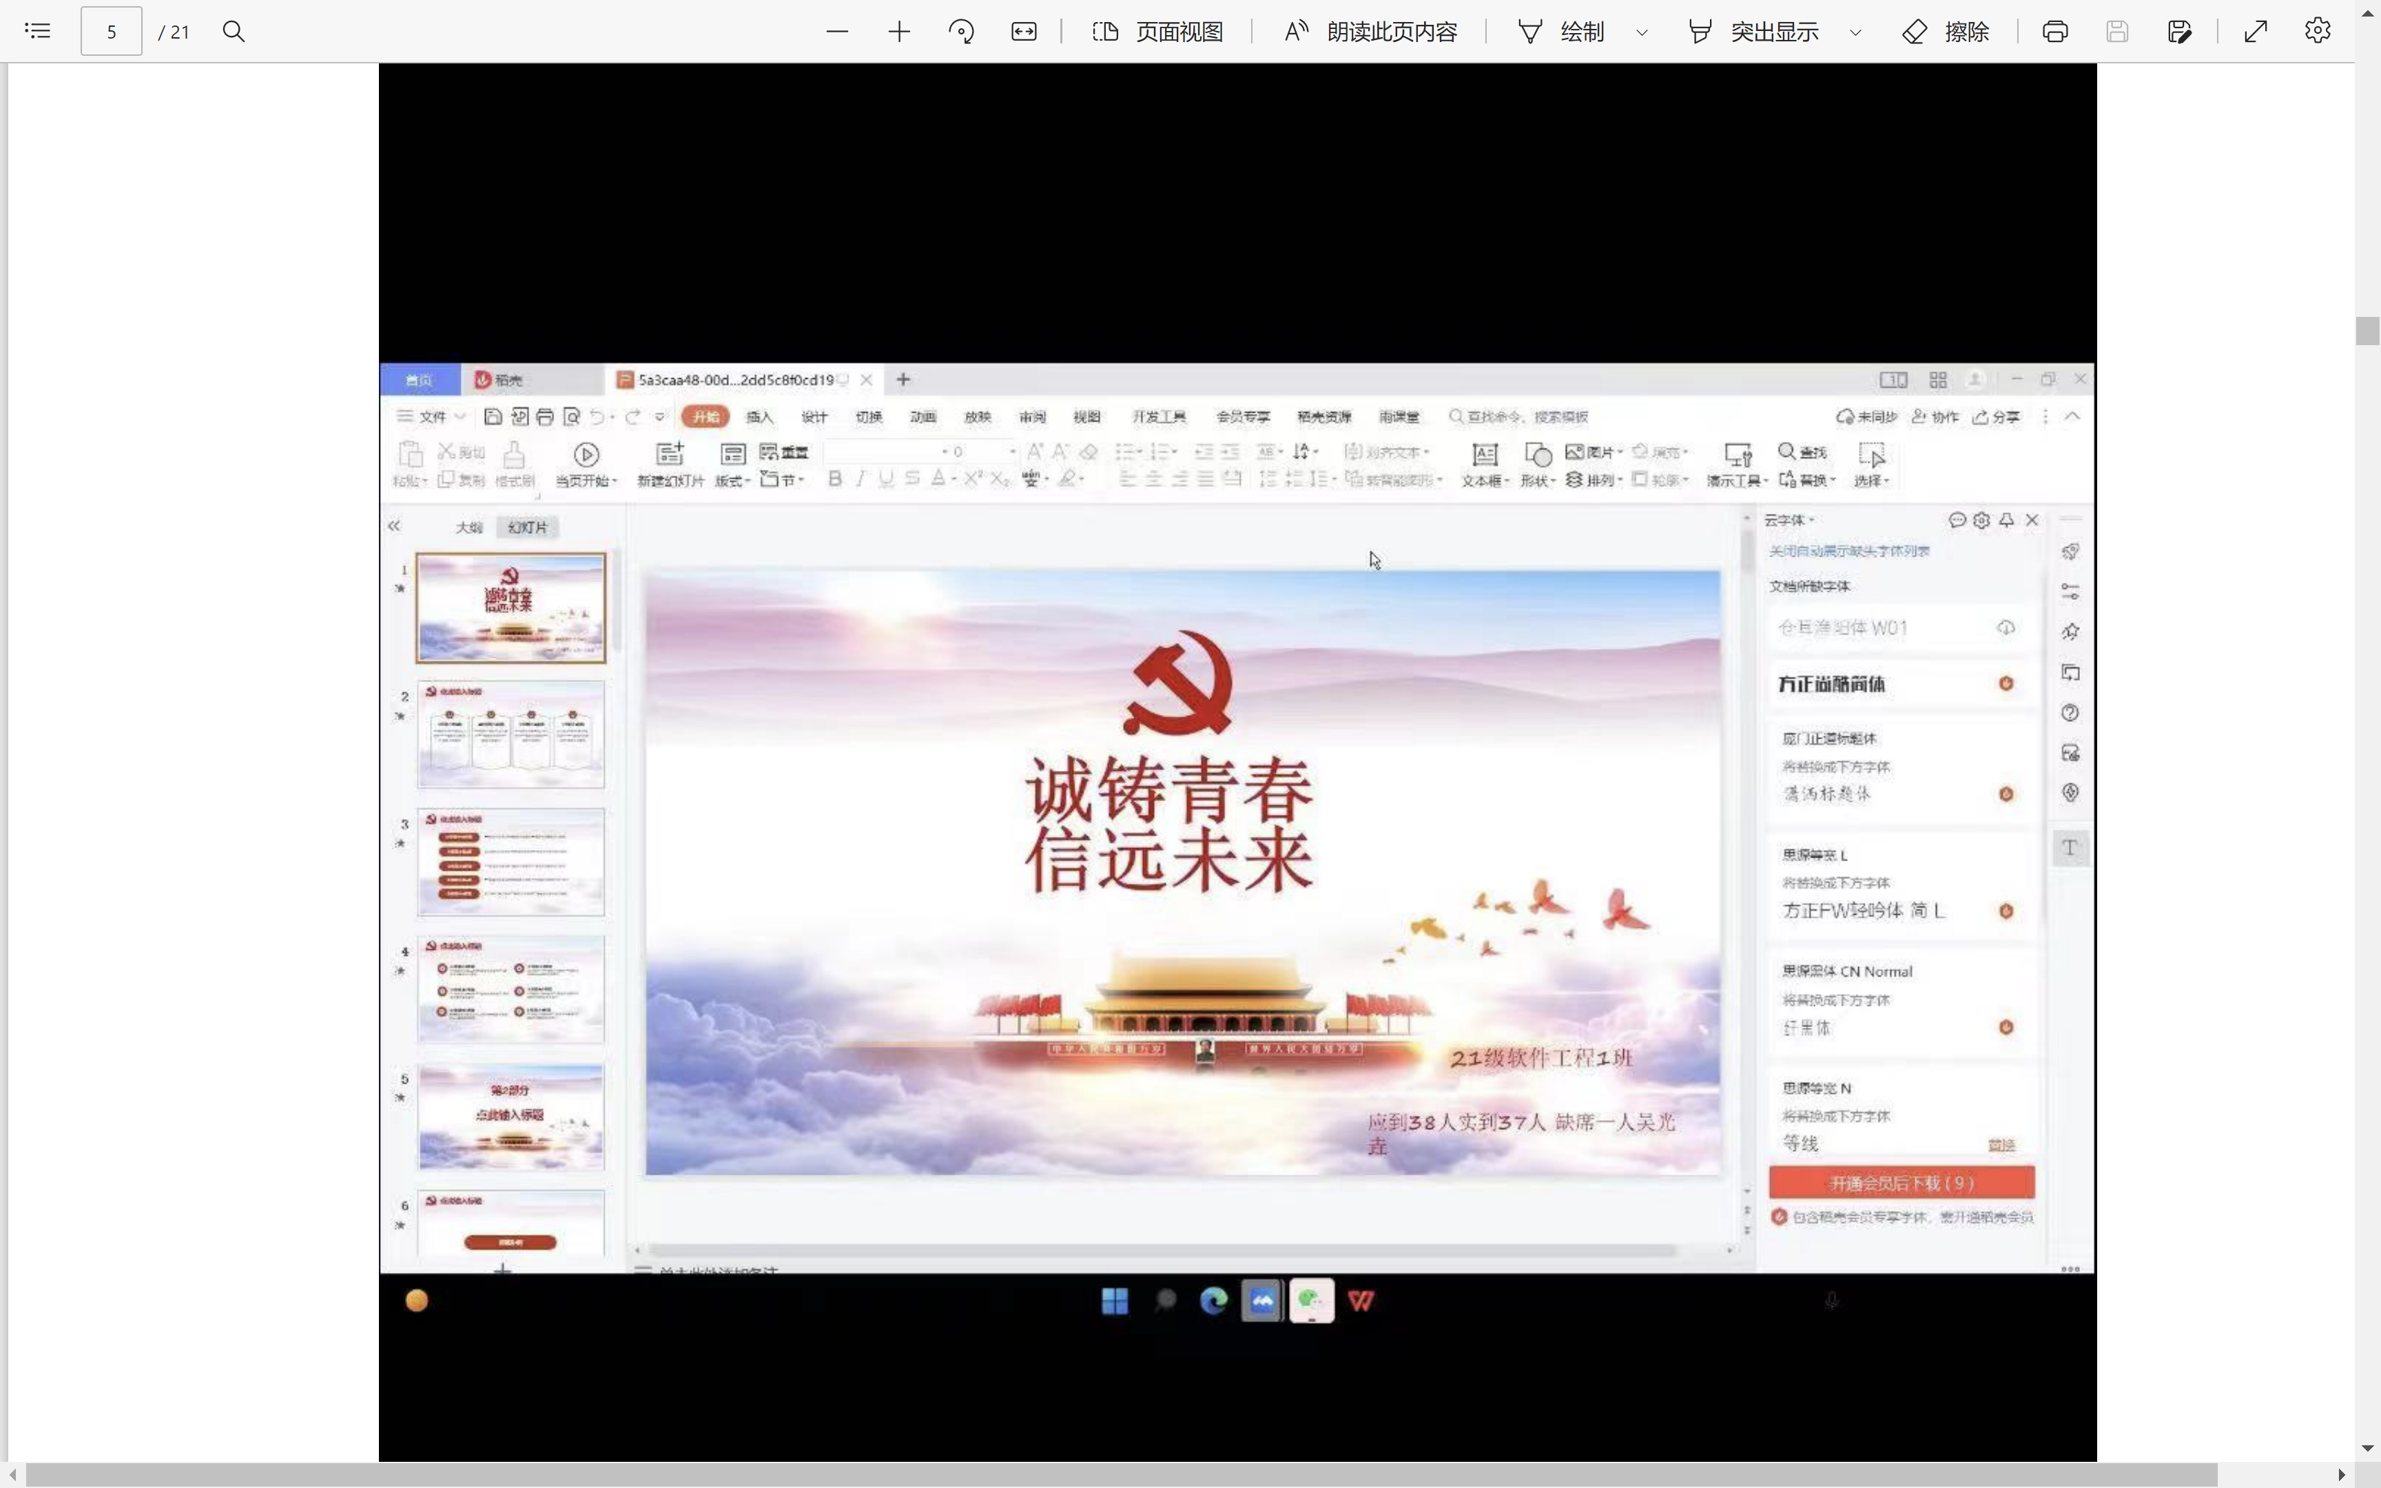Start 朗读此页内容 read aloud

[x=1370, y=32]
